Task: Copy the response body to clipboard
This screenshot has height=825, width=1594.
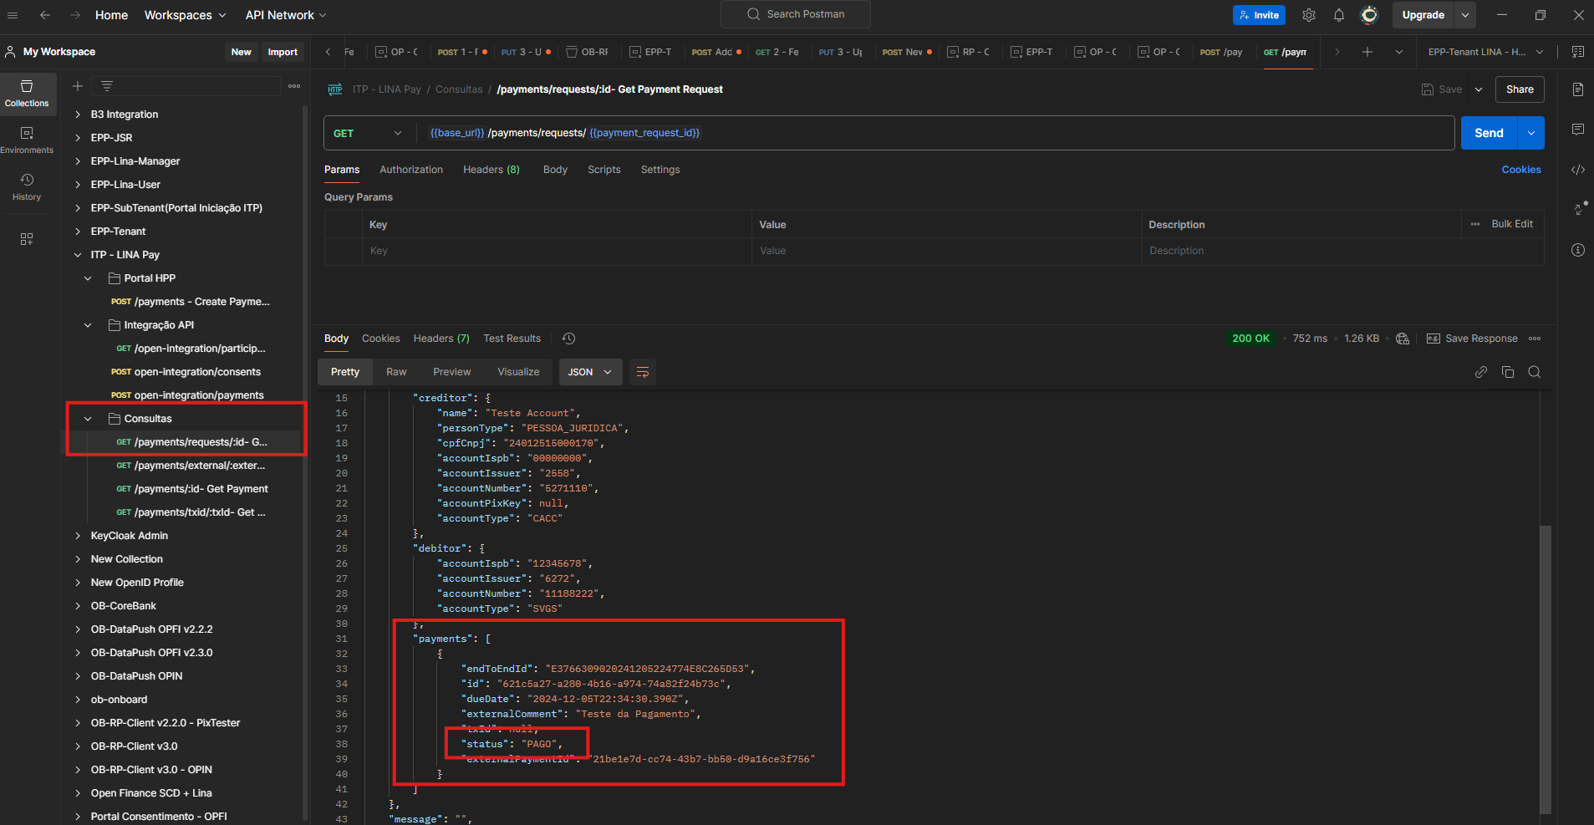Action: [1508, 372]
